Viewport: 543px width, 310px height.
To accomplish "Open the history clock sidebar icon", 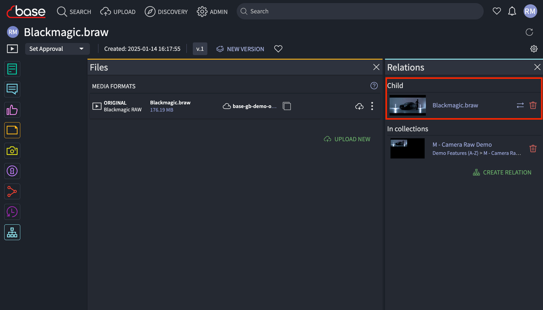I will (x=12, y=212).
